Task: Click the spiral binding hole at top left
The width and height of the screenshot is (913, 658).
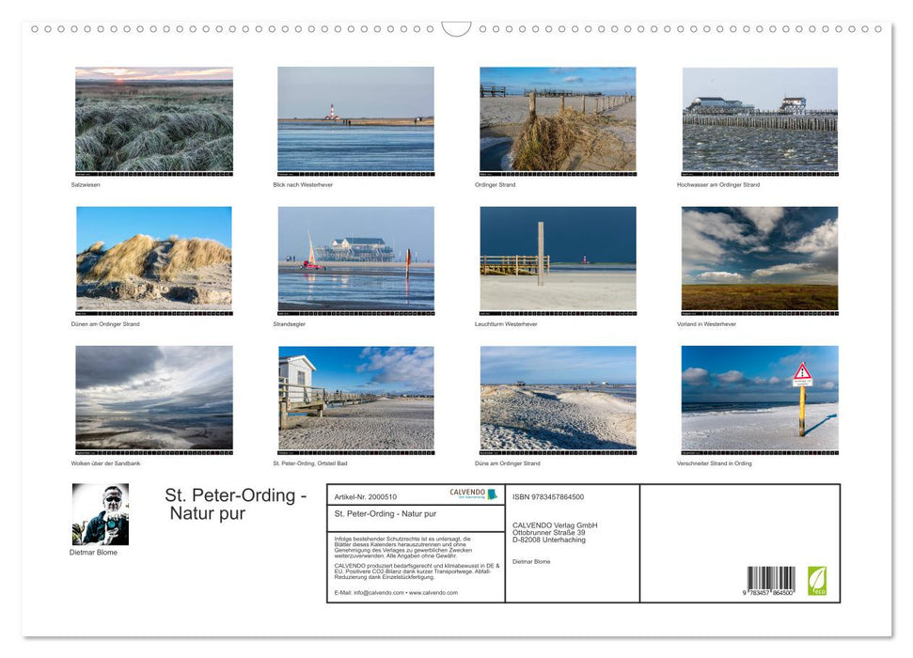Action: (35, 30)
